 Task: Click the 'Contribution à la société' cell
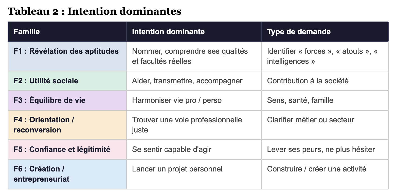click(308, 81)
